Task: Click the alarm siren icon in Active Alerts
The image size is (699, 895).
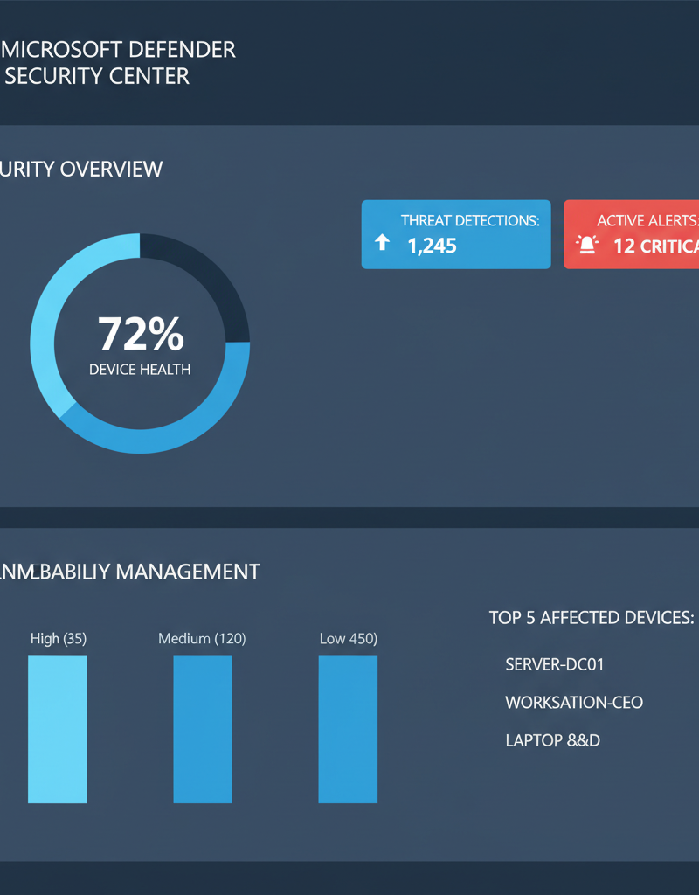Action: click(x=587, y=245)
